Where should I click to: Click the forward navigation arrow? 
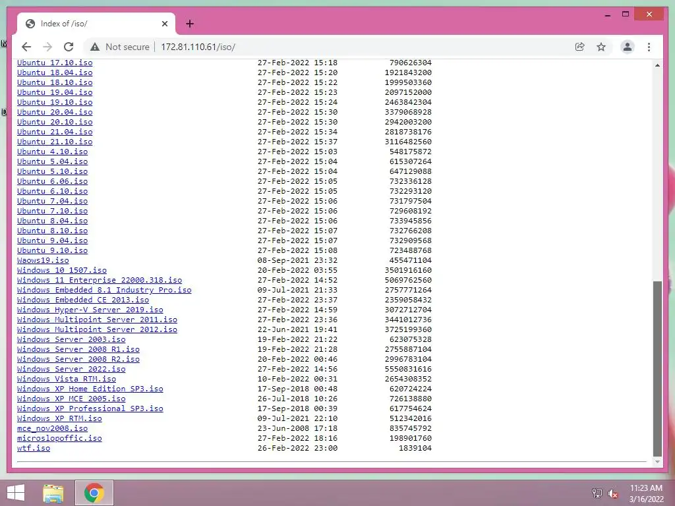[47, 47]
